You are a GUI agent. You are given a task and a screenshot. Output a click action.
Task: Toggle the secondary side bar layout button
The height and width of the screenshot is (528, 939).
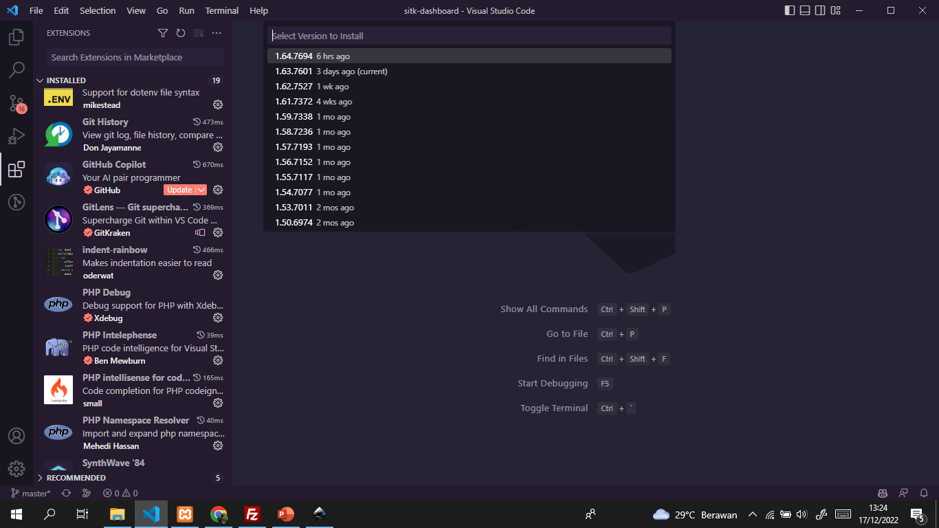point(820,10)
